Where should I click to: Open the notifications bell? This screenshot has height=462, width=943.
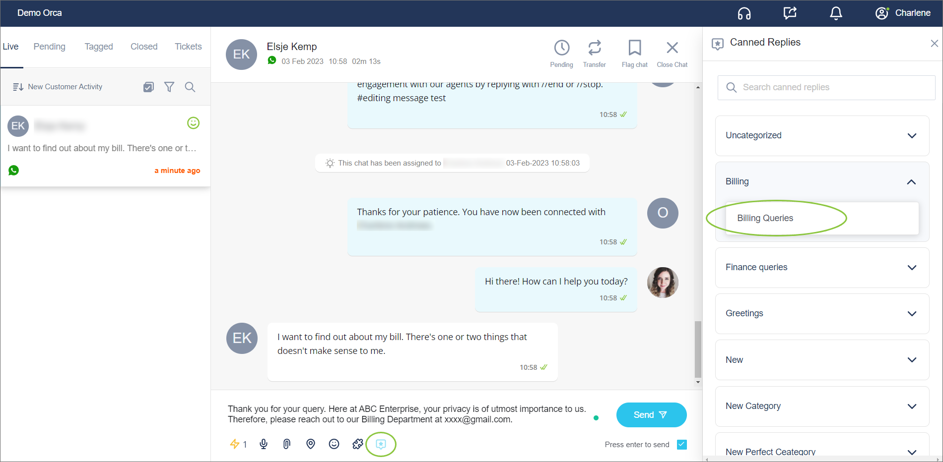coord(836,13)
